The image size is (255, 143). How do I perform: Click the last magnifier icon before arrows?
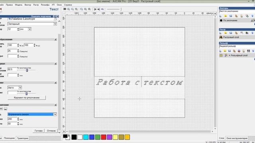click(89, 9)
